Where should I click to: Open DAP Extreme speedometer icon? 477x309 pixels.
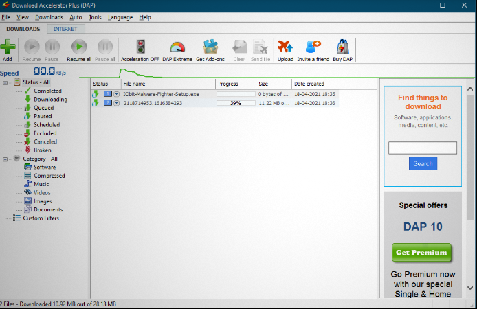point(177,47)
